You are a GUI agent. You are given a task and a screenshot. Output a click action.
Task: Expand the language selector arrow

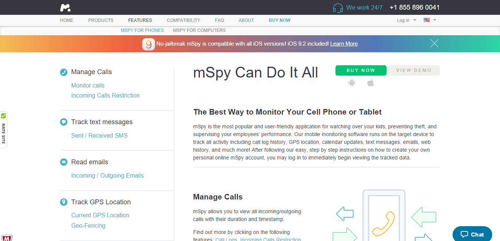[435, 20]
